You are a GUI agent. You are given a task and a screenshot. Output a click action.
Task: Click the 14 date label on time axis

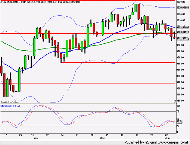pyautogui.click(x=62, y=135)
